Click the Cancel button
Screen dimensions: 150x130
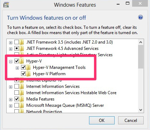[131, 120]
